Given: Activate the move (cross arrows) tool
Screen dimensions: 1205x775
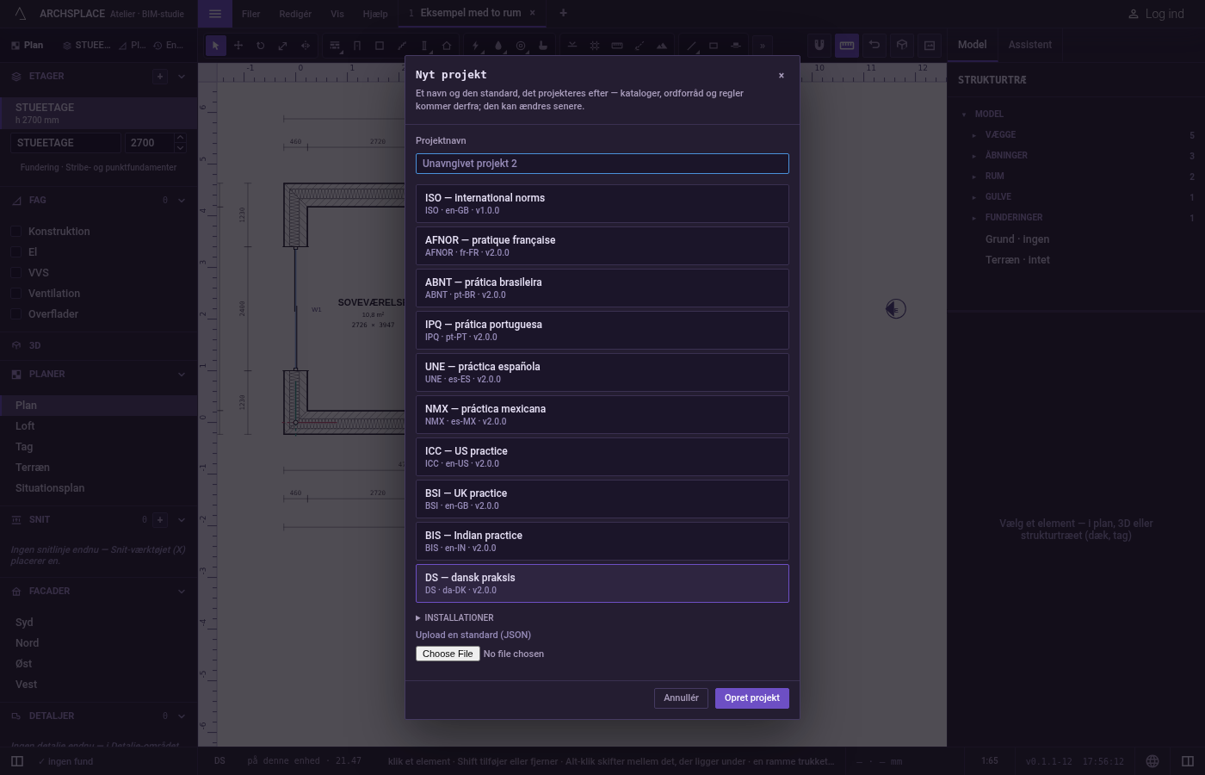Looking at the screenshot, I should pyautogui.click(x=238, y=46).
